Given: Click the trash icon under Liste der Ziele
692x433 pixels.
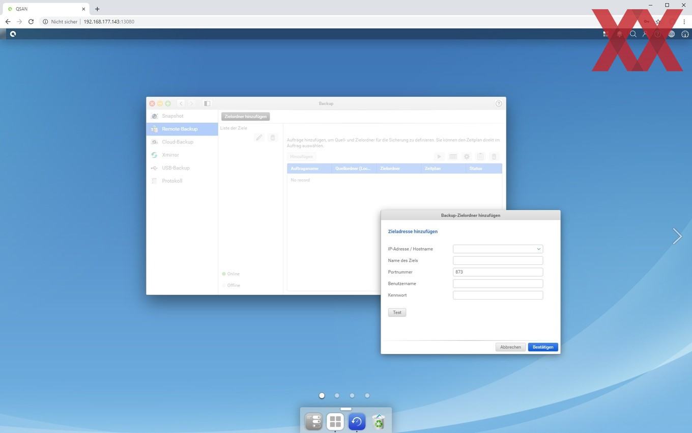Looking at the screenshot, I should coord(273,138).
